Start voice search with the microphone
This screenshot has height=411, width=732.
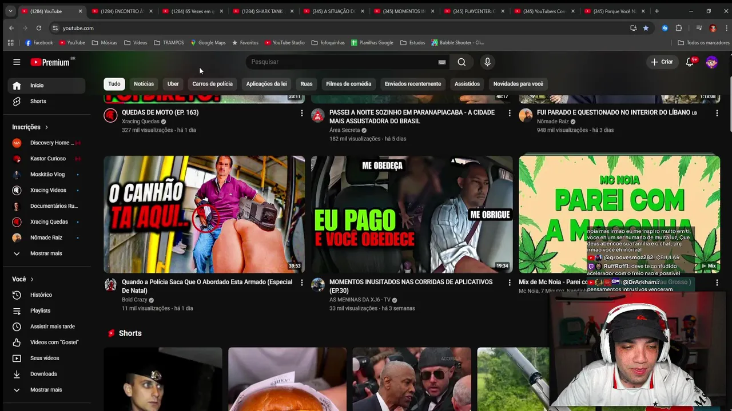pos(487,62)
